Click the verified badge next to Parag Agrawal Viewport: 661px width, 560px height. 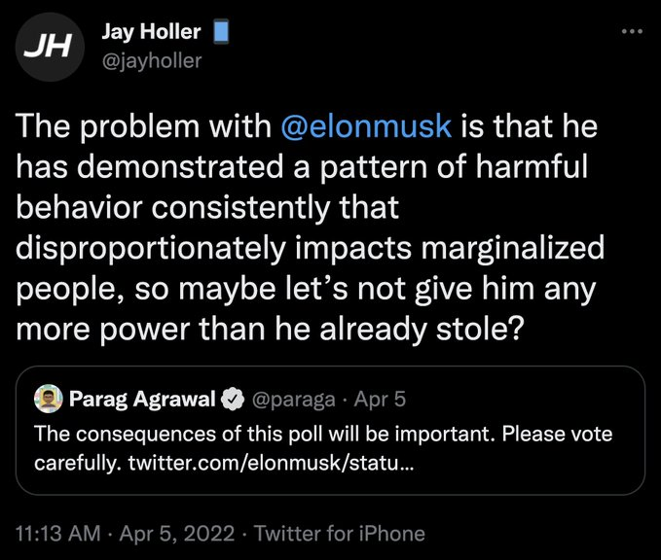(231, 399)
